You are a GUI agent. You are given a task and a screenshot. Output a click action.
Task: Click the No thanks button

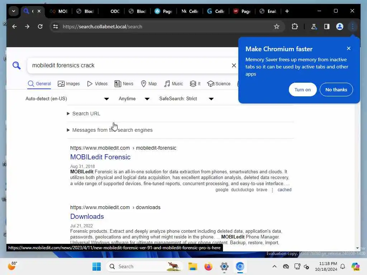(x=336, y=90)
